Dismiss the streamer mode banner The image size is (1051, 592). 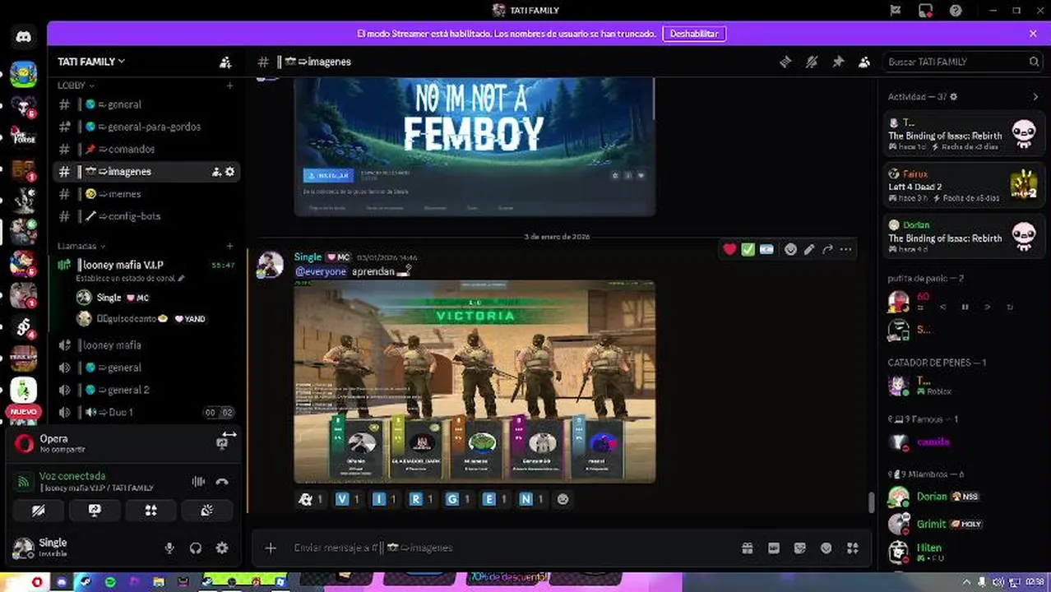coord(1033,34)
